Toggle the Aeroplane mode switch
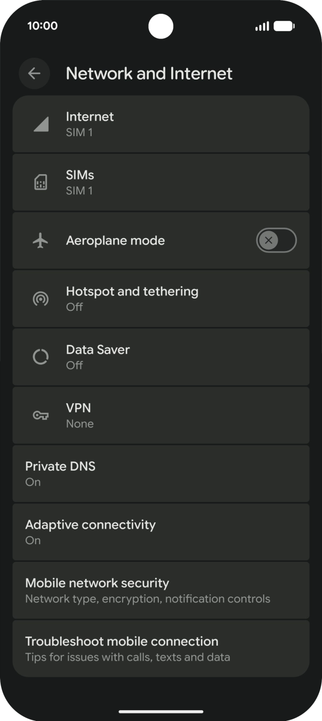 (x=276, y=241)
